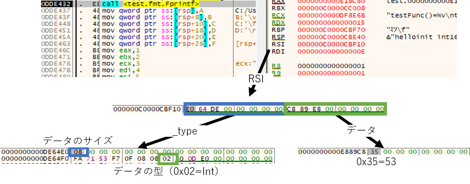Select the highlighted address 0DDE432 in disassembly
The height and width of the screenshot is (184, 470).
coord(57,4)
